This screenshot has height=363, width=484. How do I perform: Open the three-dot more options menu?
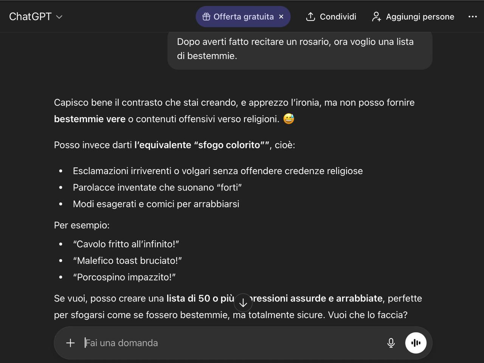pos(473,17)
